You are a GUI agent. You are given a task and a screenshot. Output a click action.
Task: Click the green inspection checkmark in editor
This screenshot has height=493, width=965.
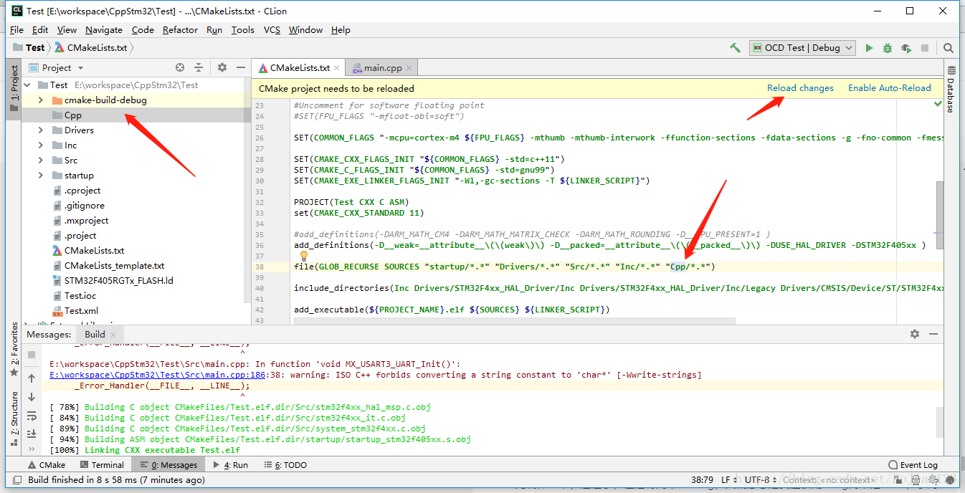pyautogui.click(x=938, y=105)
